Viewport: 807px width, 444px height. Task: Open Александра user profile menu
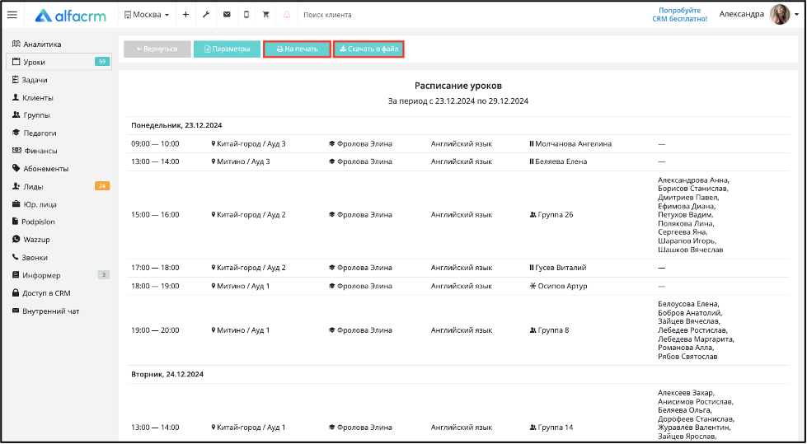[741, 14]
